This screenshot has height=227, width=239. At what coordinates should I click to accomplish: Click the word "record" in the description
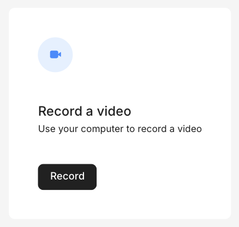[x=152, y=129]
